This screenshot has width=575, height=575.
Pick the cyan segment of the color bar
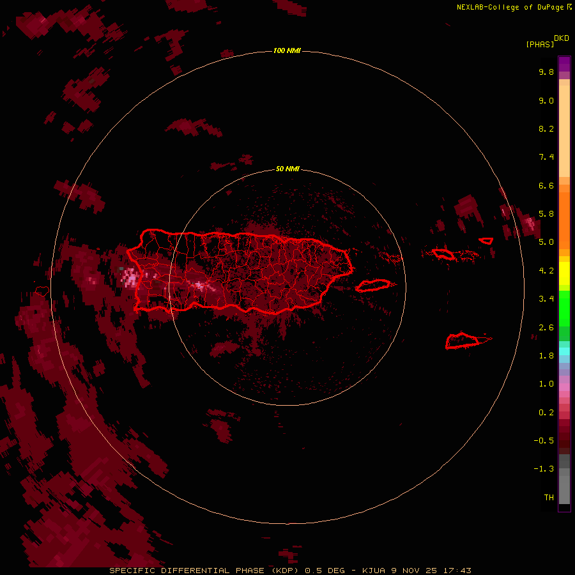pyautogui.click(x=564, y=351)
